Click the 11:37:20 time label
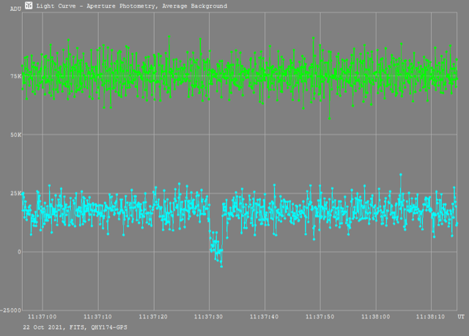 coord(153,316)
